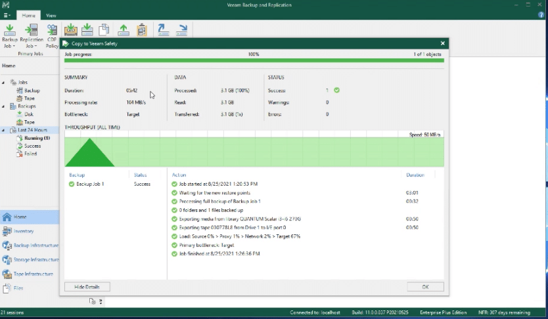This screenshot has height=319, width=548.
Task: Select the 'Job started at 8/25/2021' log row
Action: coord(304,184)
